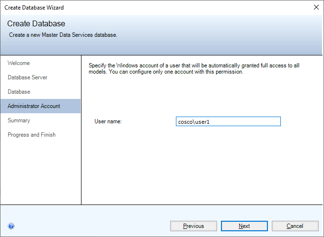Close the Create Database Wizard window
324x237 pixels.
pyautogui.click(x=315, y=7)
